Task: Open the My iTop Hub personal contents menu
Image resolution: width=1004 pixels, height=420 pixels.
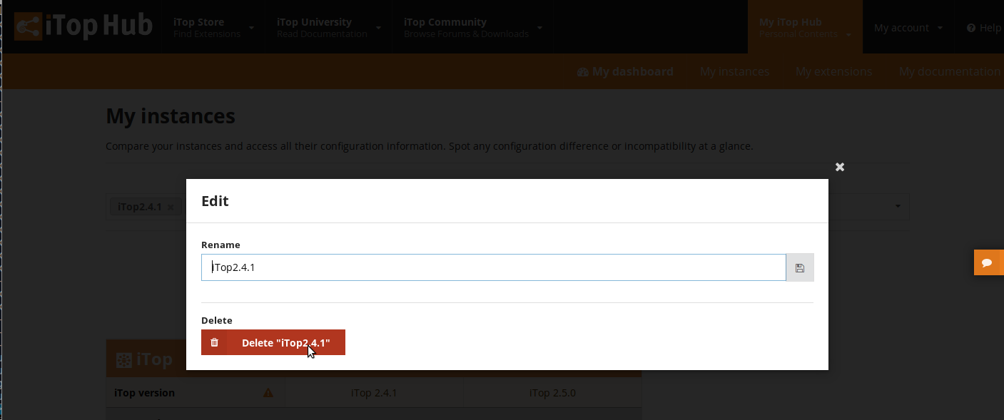Action: (805, 27)
